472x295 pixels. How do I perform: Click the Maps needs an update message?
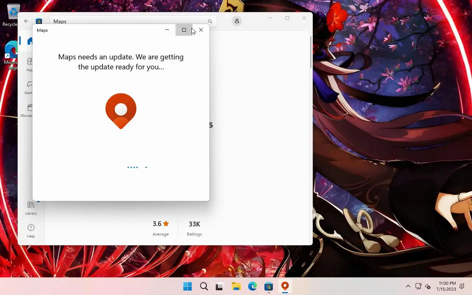click(x=121, y=62)
